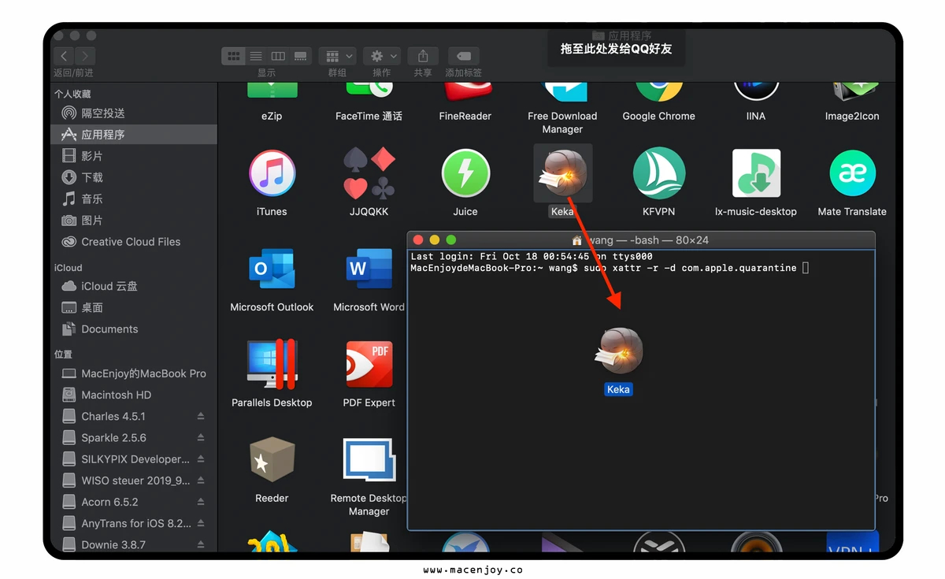Image resolution: width=945 pixels, height=579 pixels.
Task: Open iCloud 云盘 in sidebar
Action: tap(135, 286)
